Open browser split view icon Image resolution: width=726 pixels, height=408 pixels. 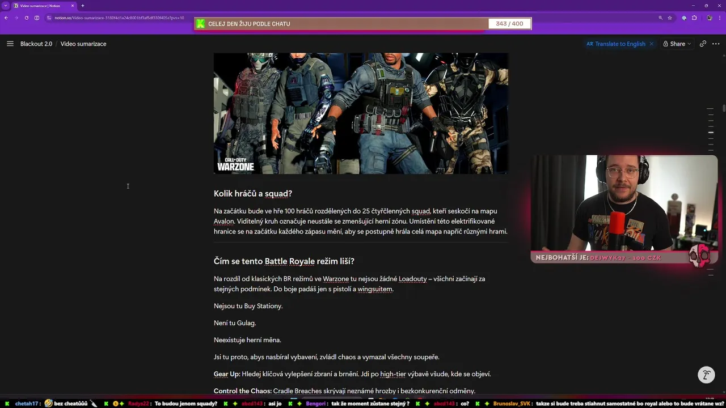point(37,18)
